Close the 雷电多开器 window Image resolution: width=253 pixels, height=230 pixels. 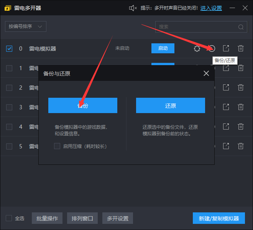point(245,8)
